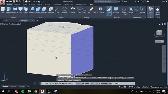Switch to the Visualize ribbon tab
Viewport: 168px width, 94px height.
click(17, 5)
